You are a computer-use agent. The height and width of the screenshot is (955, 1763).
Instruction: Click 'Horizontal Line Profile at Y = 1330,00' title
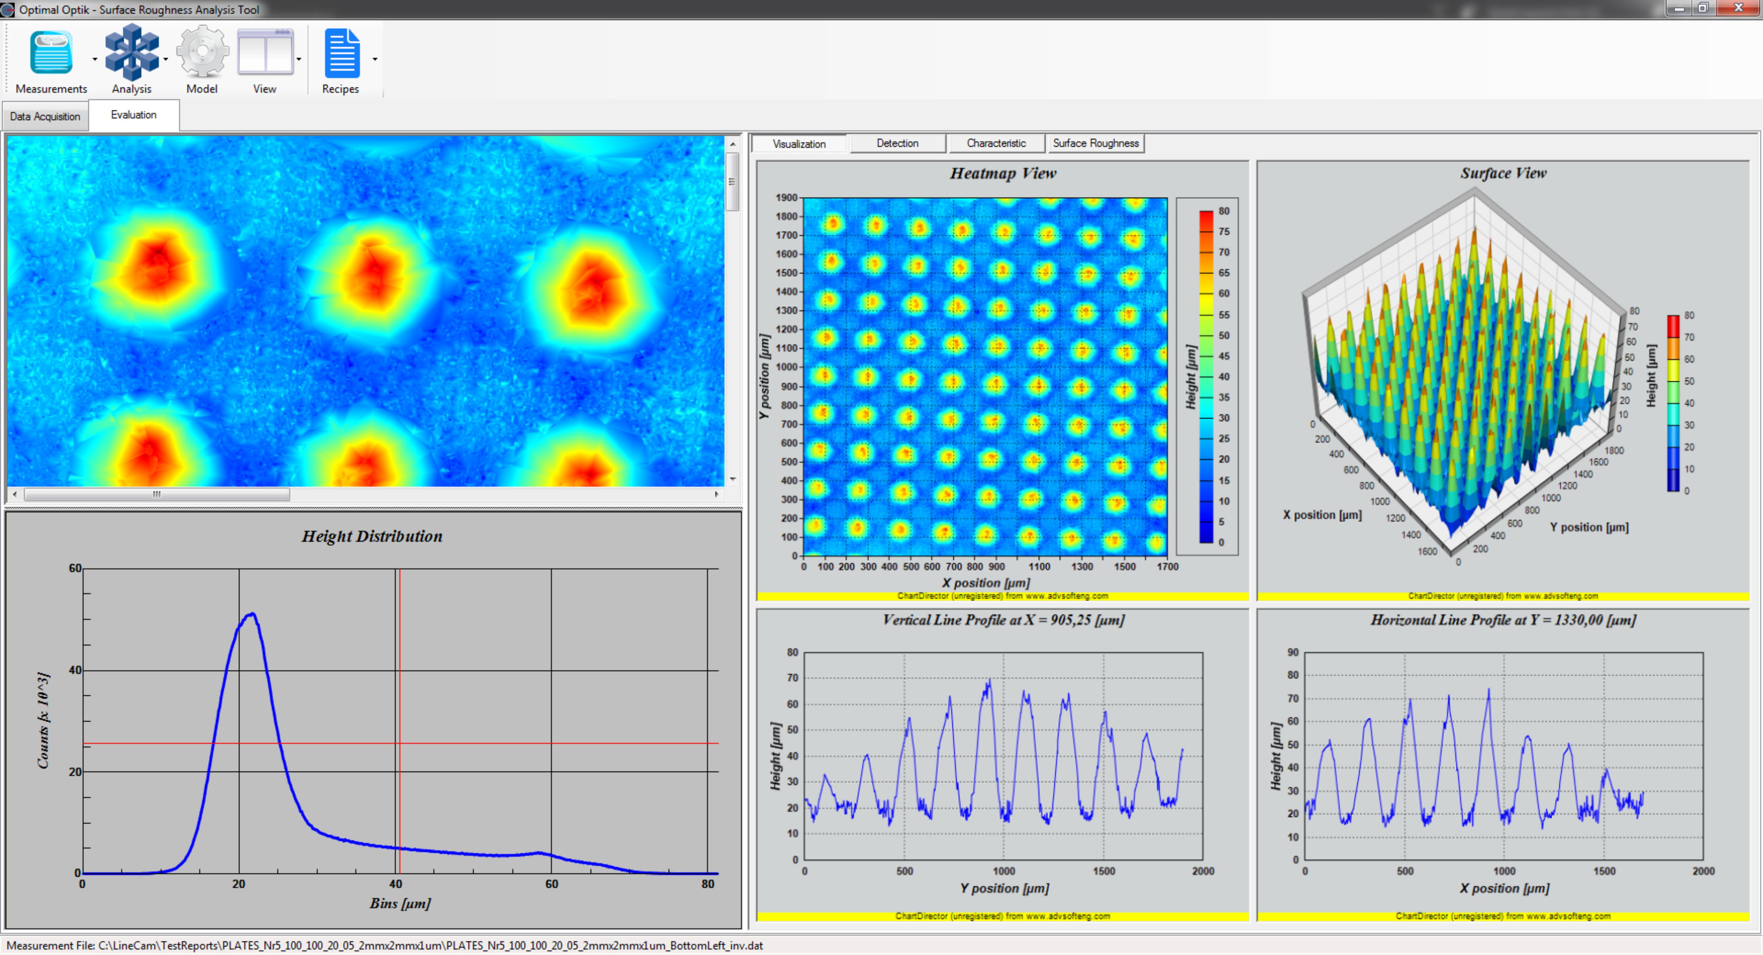click(x=1503, y=620)
